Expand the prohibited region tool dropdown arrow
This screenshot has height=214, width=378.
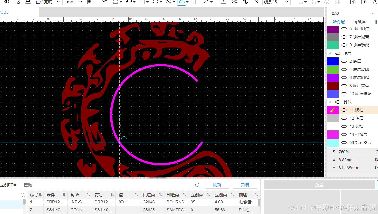174,2
